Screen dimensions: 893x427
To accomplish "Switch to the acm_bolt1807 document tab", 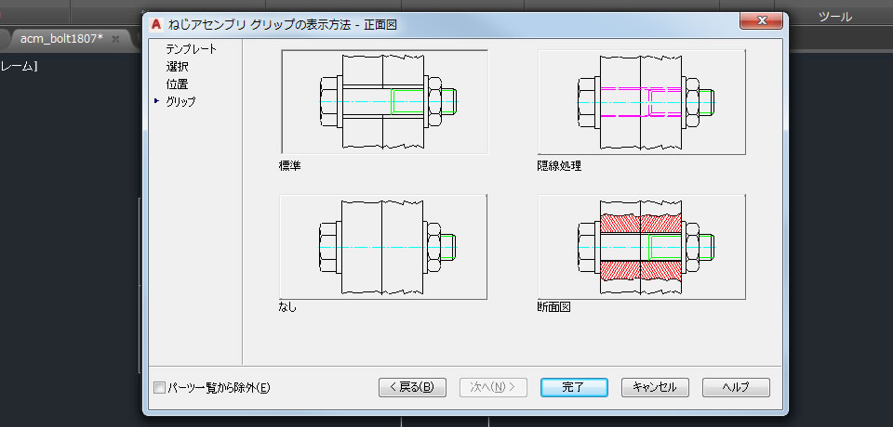I will click(61, 39).
